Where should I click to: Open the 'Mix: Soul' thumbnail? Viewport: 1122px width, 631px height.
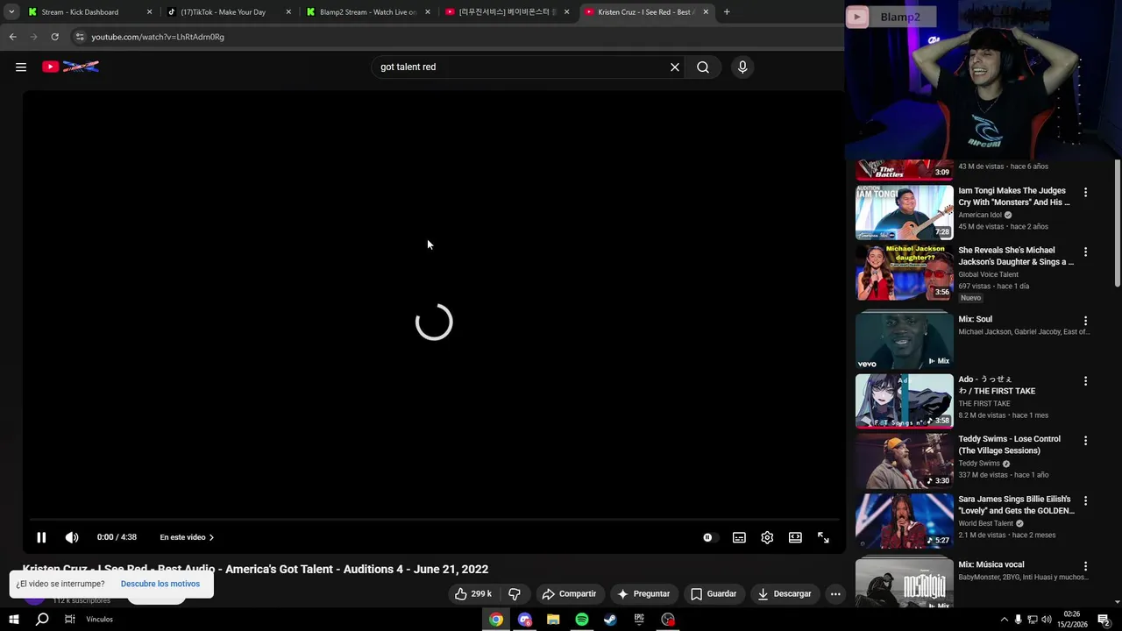pyautogui.click(x=904, y=341)
